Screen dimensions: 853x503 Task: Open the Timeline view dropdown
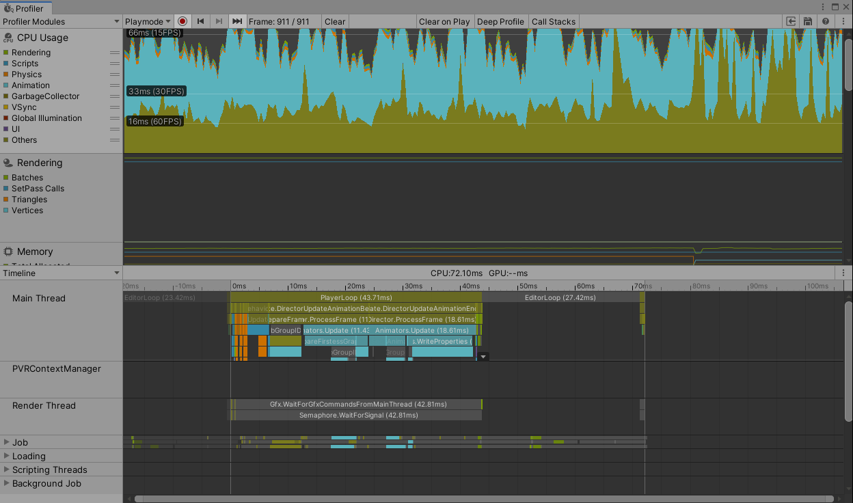coord(62,273)
